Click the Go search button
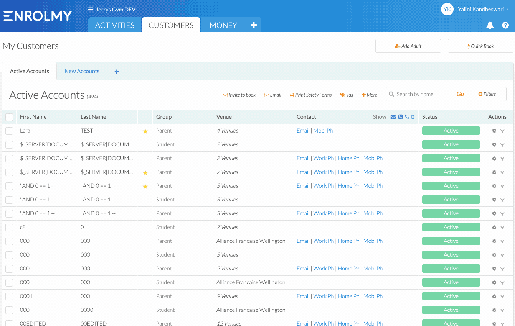515x326 pixels. point(460,94)
